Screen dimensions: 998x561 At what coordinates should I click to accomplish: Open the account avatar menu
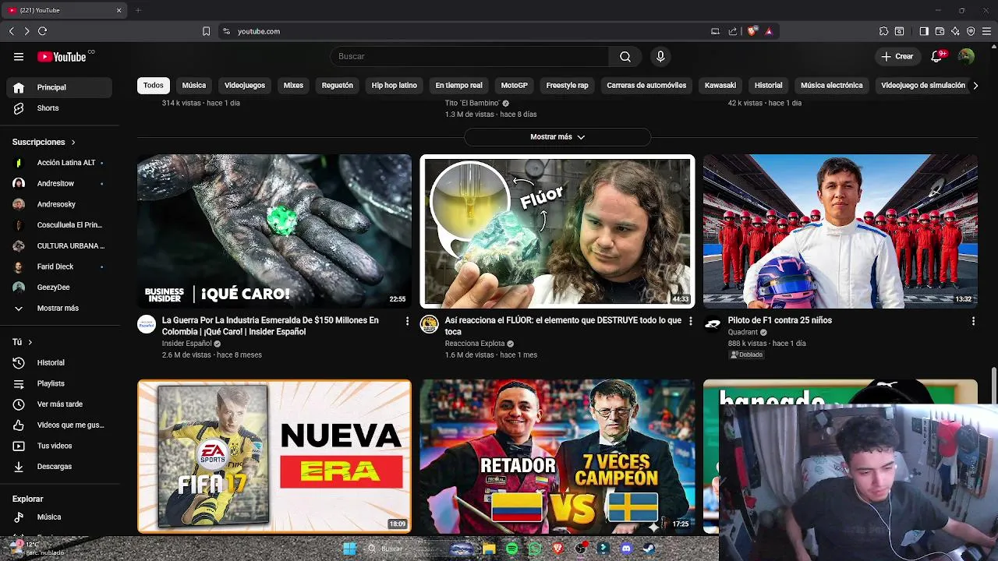pyautogui.click(x=966, y=56)
